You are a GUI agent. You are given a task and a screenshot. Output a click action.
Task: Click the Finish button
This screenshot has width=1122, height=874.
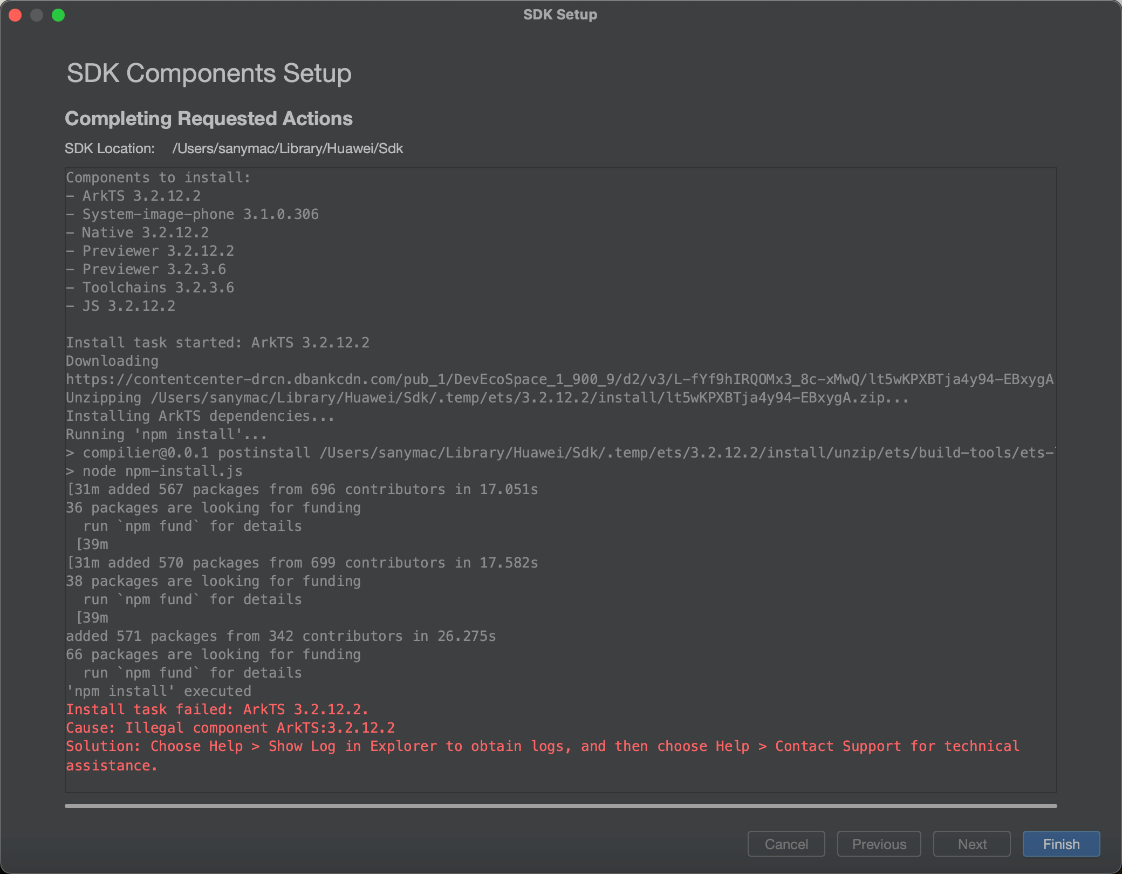click(x=1061, y=844)
